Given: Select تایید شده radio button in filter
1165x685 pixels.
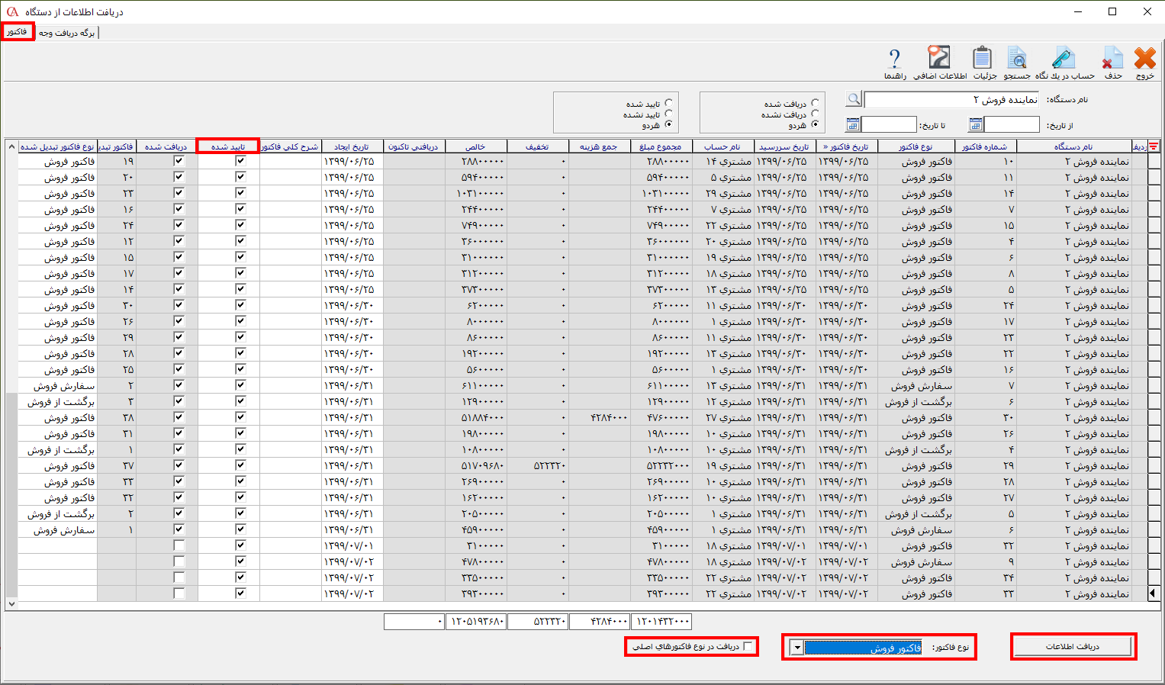Looking at the screenshot, I should pyautogui.click(x=668, y=103).
